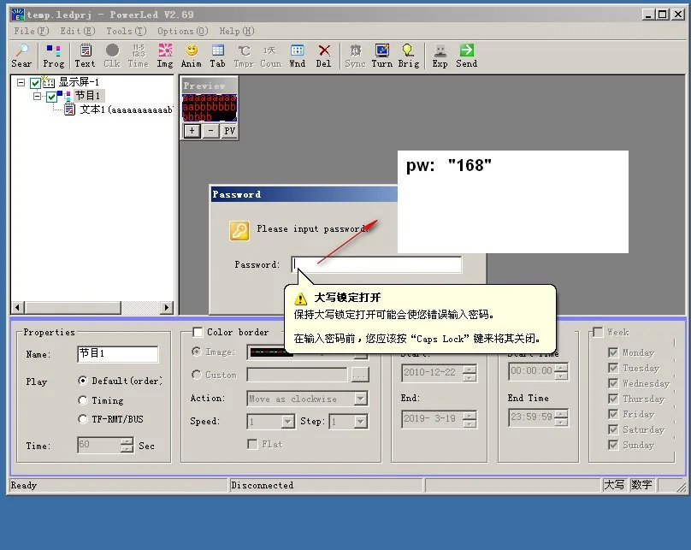The image size is (691, 550).
Task: Click into the Password input field
Action: pyautogui.click(x=376, y=264)
